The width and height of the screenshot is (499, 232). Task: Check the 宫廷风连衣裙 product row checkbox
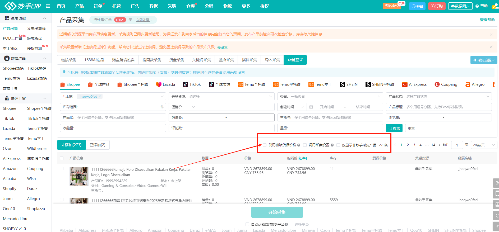point(62,200)
